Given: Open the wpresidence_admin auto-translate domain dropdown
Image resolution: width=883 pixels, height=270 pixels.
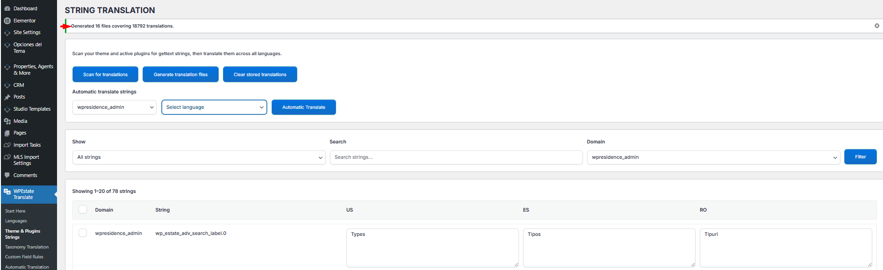Looking at the screenshot, I should 114,107.
